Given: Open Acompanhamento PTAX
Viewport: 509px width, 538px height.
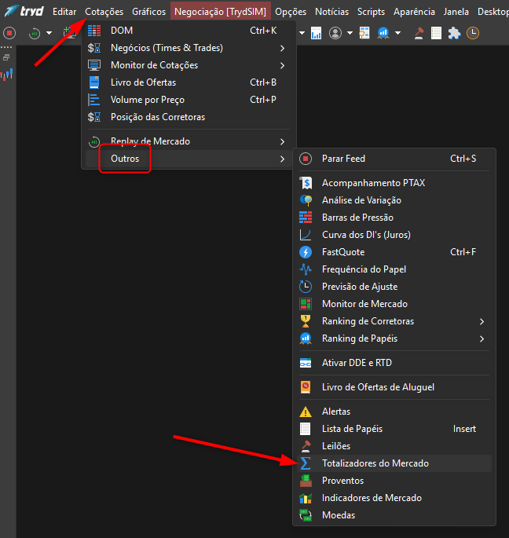Looking at the screenshot, I should point(394,183).
